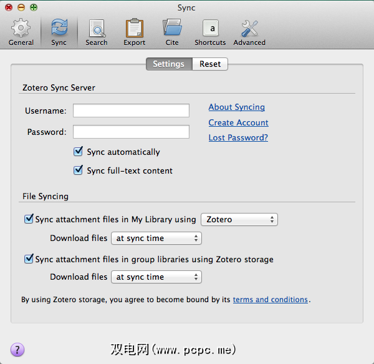Viewport: 374px width, 364px height.
Task: Minimize the Sync preferences window
Action: pos(21,7)
